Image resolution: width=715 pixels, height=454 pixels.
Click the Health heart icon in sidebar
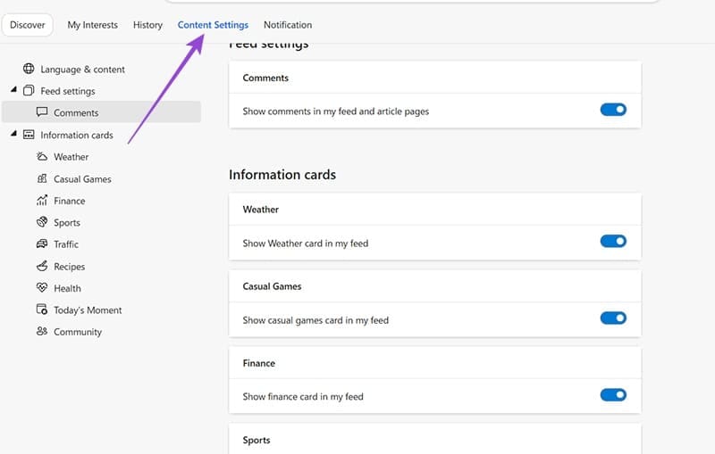42,288
